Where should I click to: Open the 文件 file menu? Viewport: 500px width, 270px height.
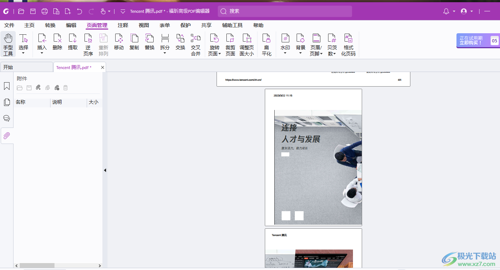tap(9, 25)
